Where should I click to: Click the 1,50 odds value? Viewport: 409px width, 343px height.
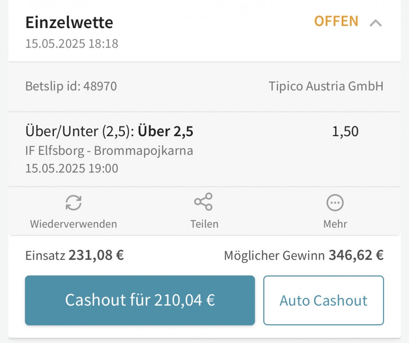(345, 131)
